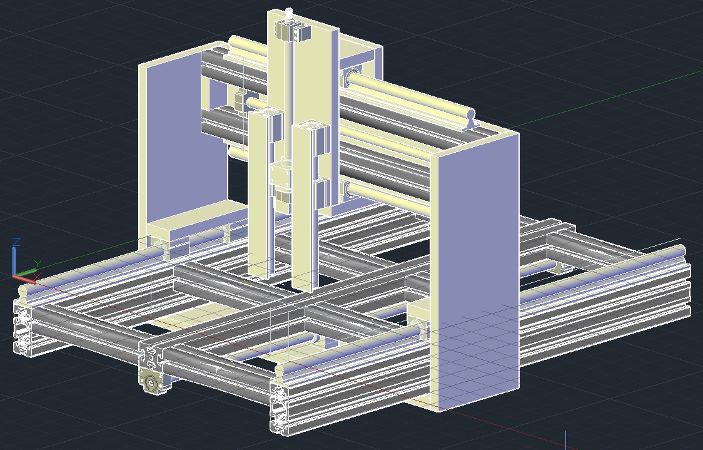This screenshot has height=450, width=703.
Task: Click the top tip of the Z-axis leadscrew shaft
Action: click(x=288, y=11)
